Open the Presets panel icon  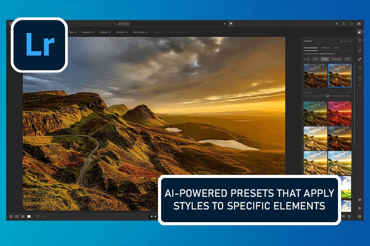(360, 32)
